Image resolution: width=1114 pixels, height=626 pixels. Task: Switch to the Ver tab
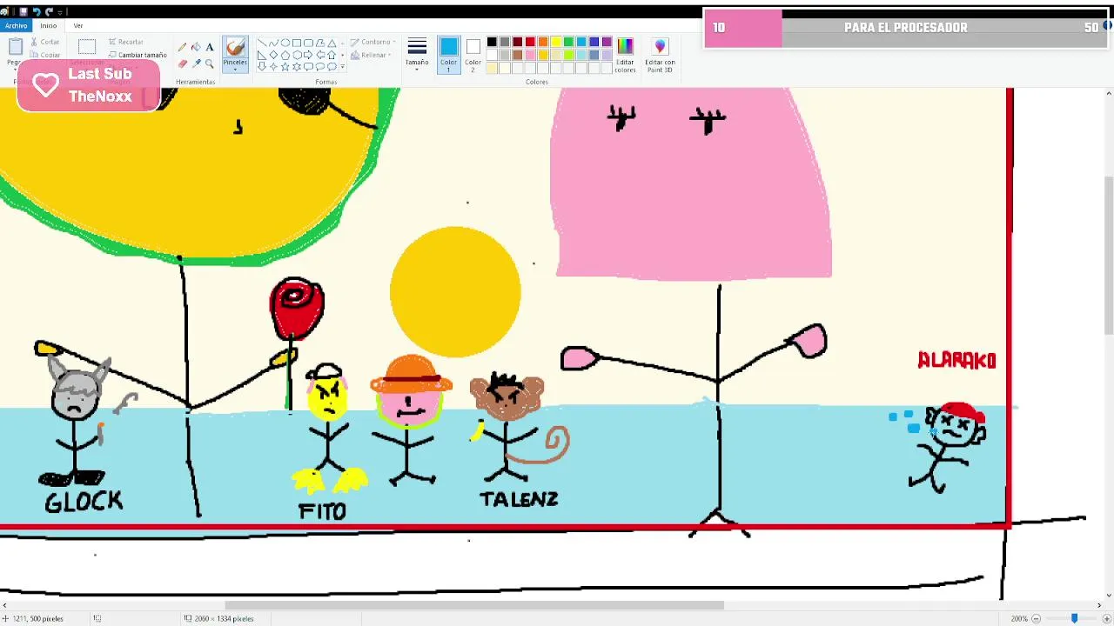pyautogui.click(x=78, y=25)
